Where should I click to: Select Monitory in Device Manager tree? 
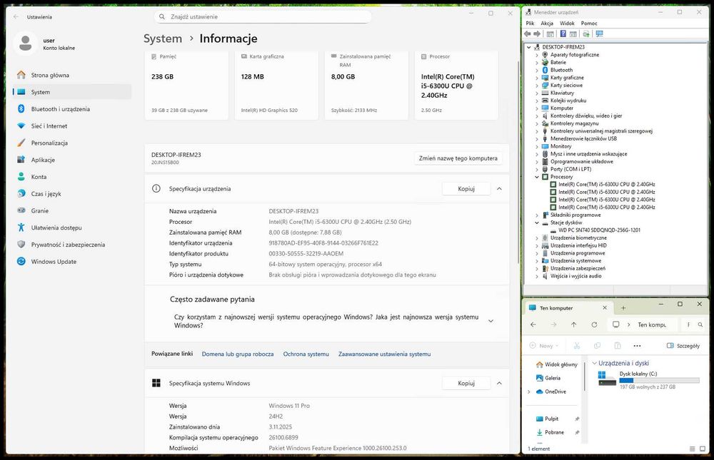click(560, 146)
